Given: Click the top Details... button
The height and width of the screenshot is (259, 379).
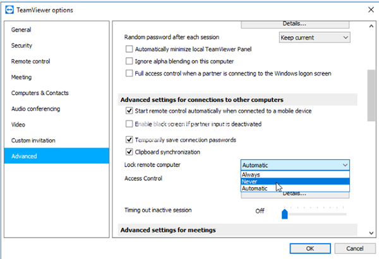Looking at the screenshot, I should click(x=295, y=24).
